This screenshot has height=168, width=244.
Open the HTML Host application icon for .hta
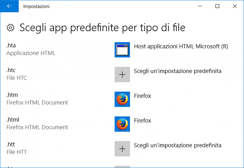pos(122,50)
